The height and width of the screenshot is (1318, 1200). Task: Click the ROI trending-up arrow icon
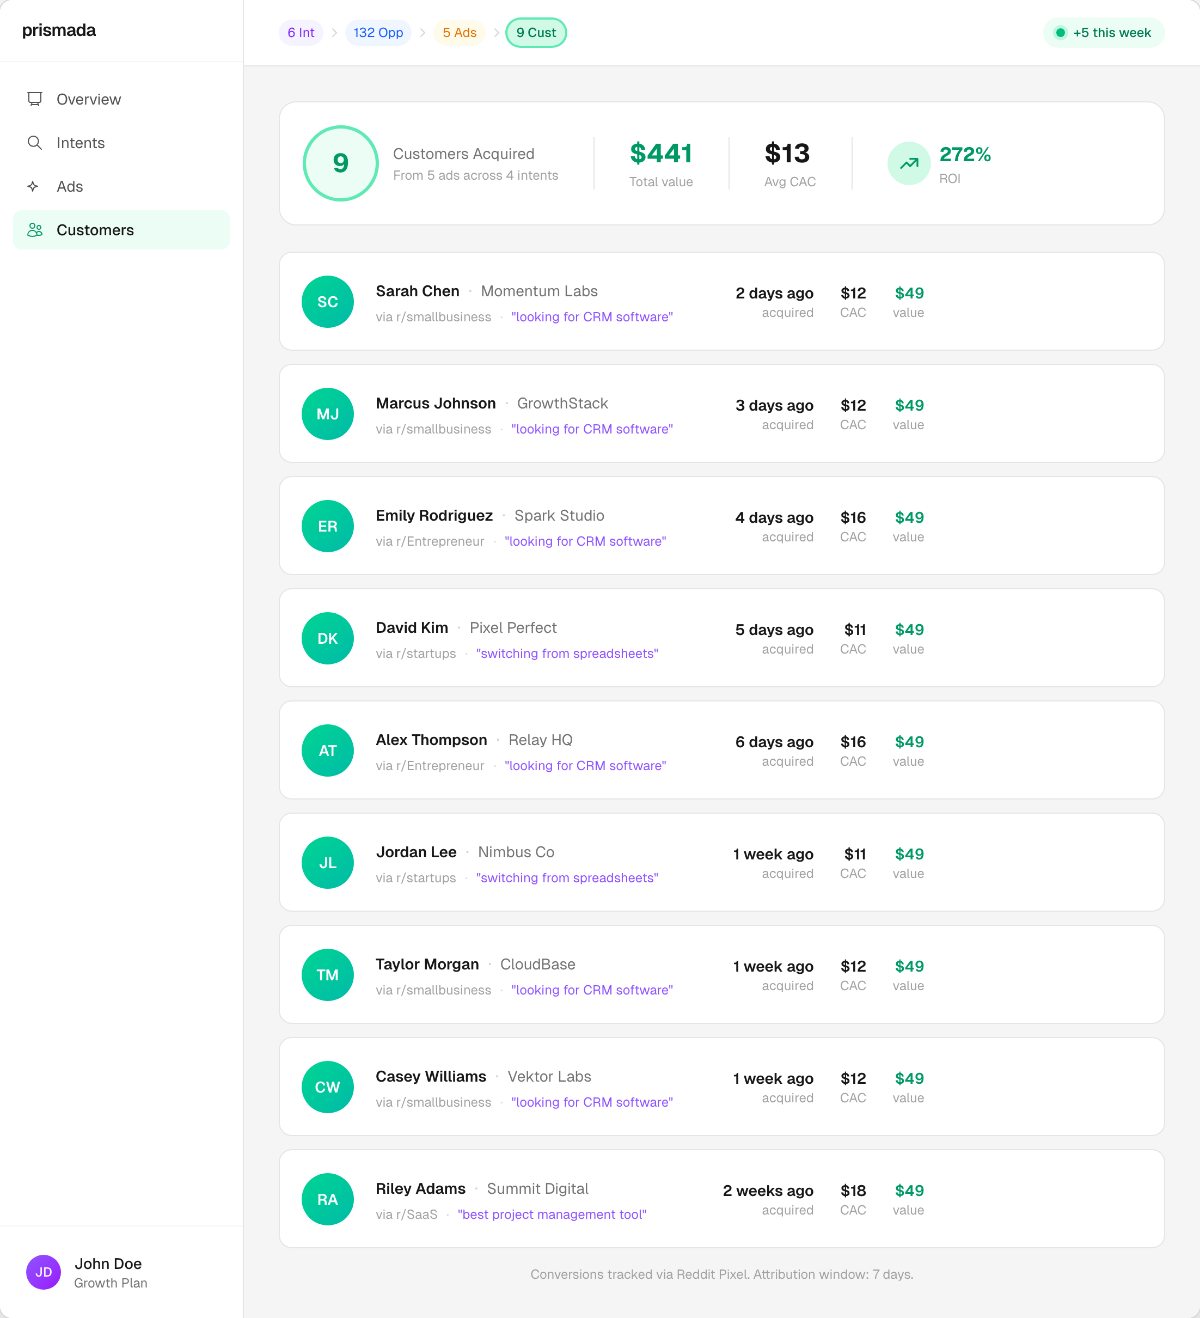pos(909,163)
